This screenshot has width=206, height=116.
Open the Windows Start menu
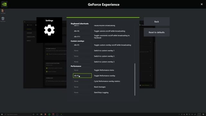tap(2, 114)
